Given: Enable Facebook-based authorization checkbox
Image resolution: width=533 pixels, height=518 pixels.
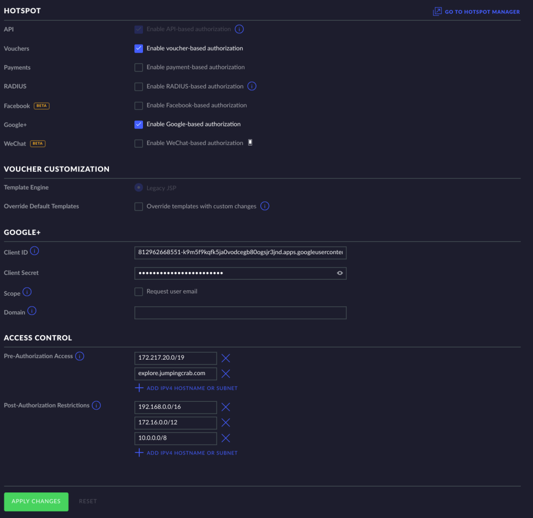Looking at the screenshot, I should click(x=139, y=106).
